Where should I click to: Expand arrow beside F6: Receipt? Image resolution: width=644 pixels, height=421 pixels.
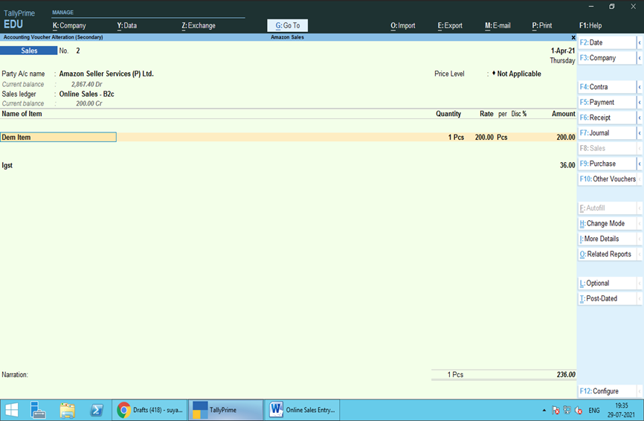(640, 118)
